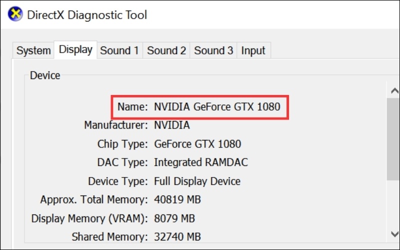Click the Manufacturer value NVIDIA
Screen dimensions: 400x250
(x=171, y=125)
